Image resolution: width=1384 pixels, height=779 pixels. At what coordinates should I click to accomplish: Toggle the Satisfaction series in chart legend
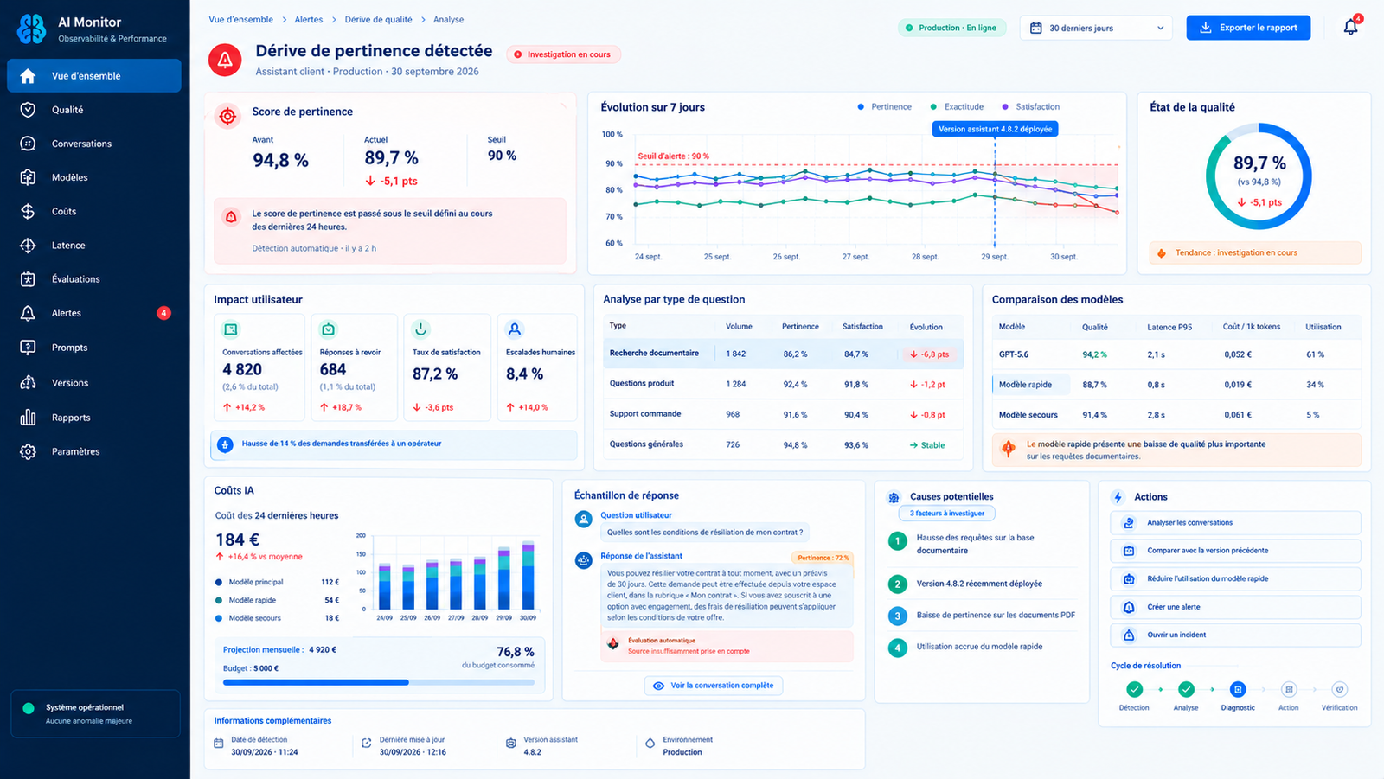(x=1030, y=107)
